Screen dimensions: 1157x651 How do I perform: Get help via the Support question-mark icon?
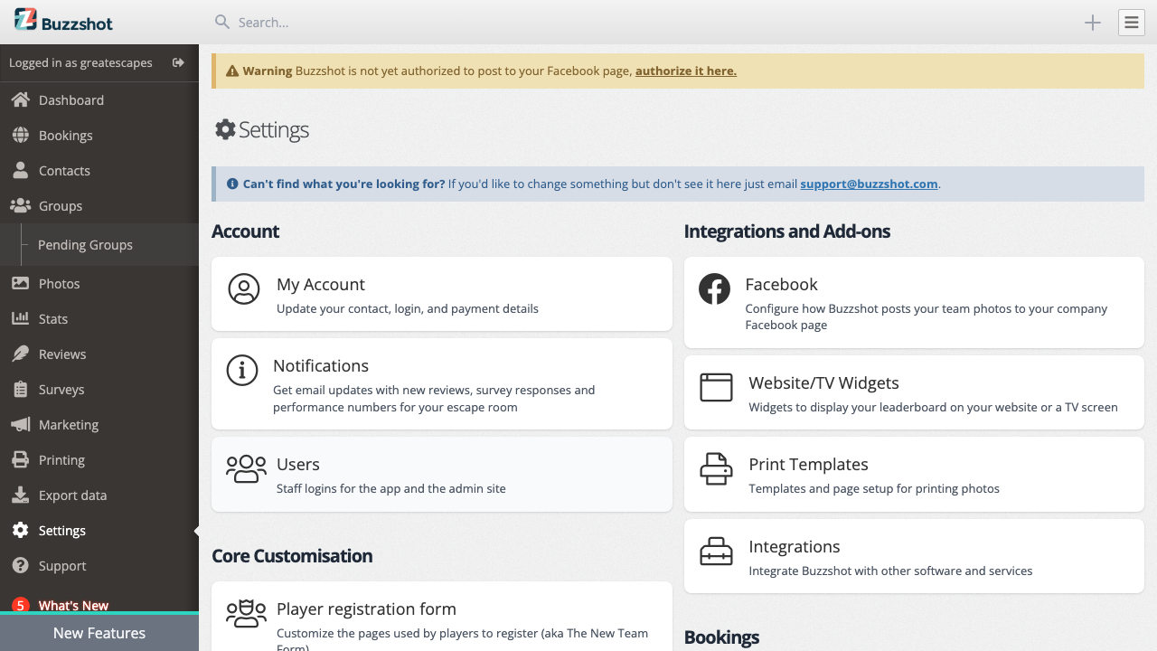[x=20, y=565]
